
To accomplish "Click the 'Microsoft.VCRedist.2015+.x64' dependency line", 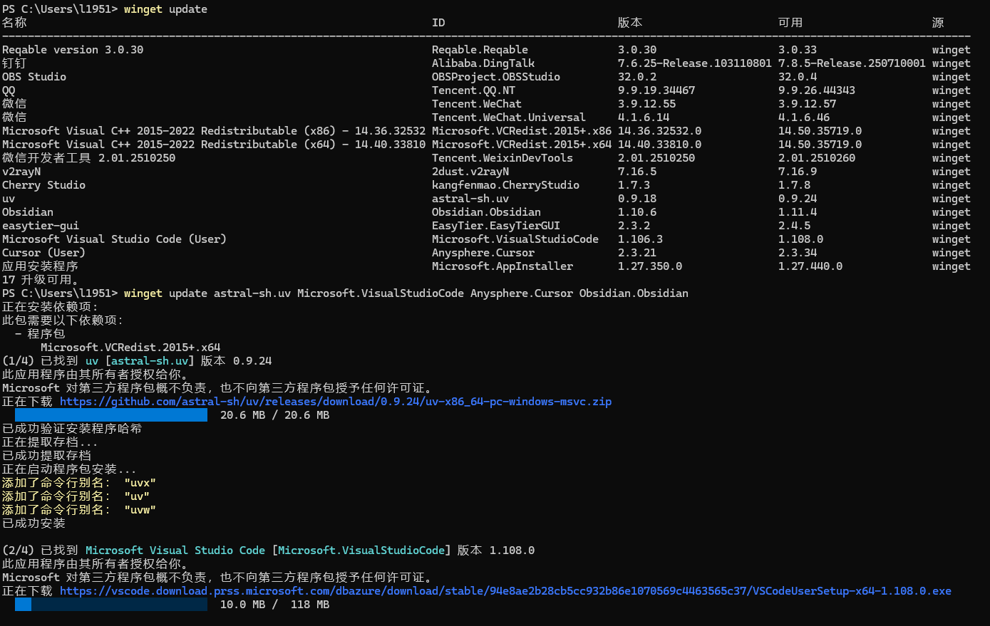I will [x=130, y=348].
